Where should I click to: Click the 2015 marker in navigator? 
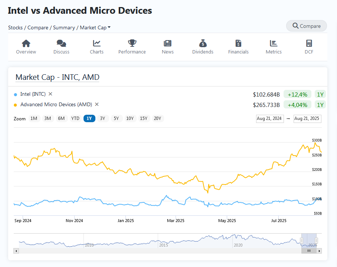(164, 245)
